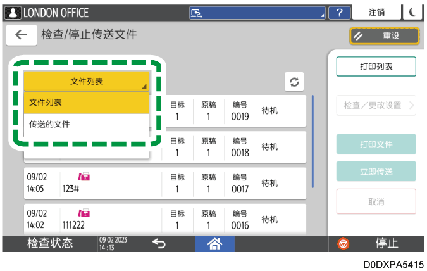Click the 取消 cancel button
427x271 pixels.
376,201
